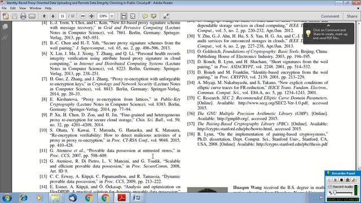
Task: Open Internet Explorer from the taskbar
Action: point(24,198)
